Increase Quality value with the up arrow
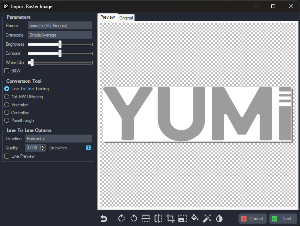Image resolution: width=300 pixels, height=226 pixels. pos(43,146)
